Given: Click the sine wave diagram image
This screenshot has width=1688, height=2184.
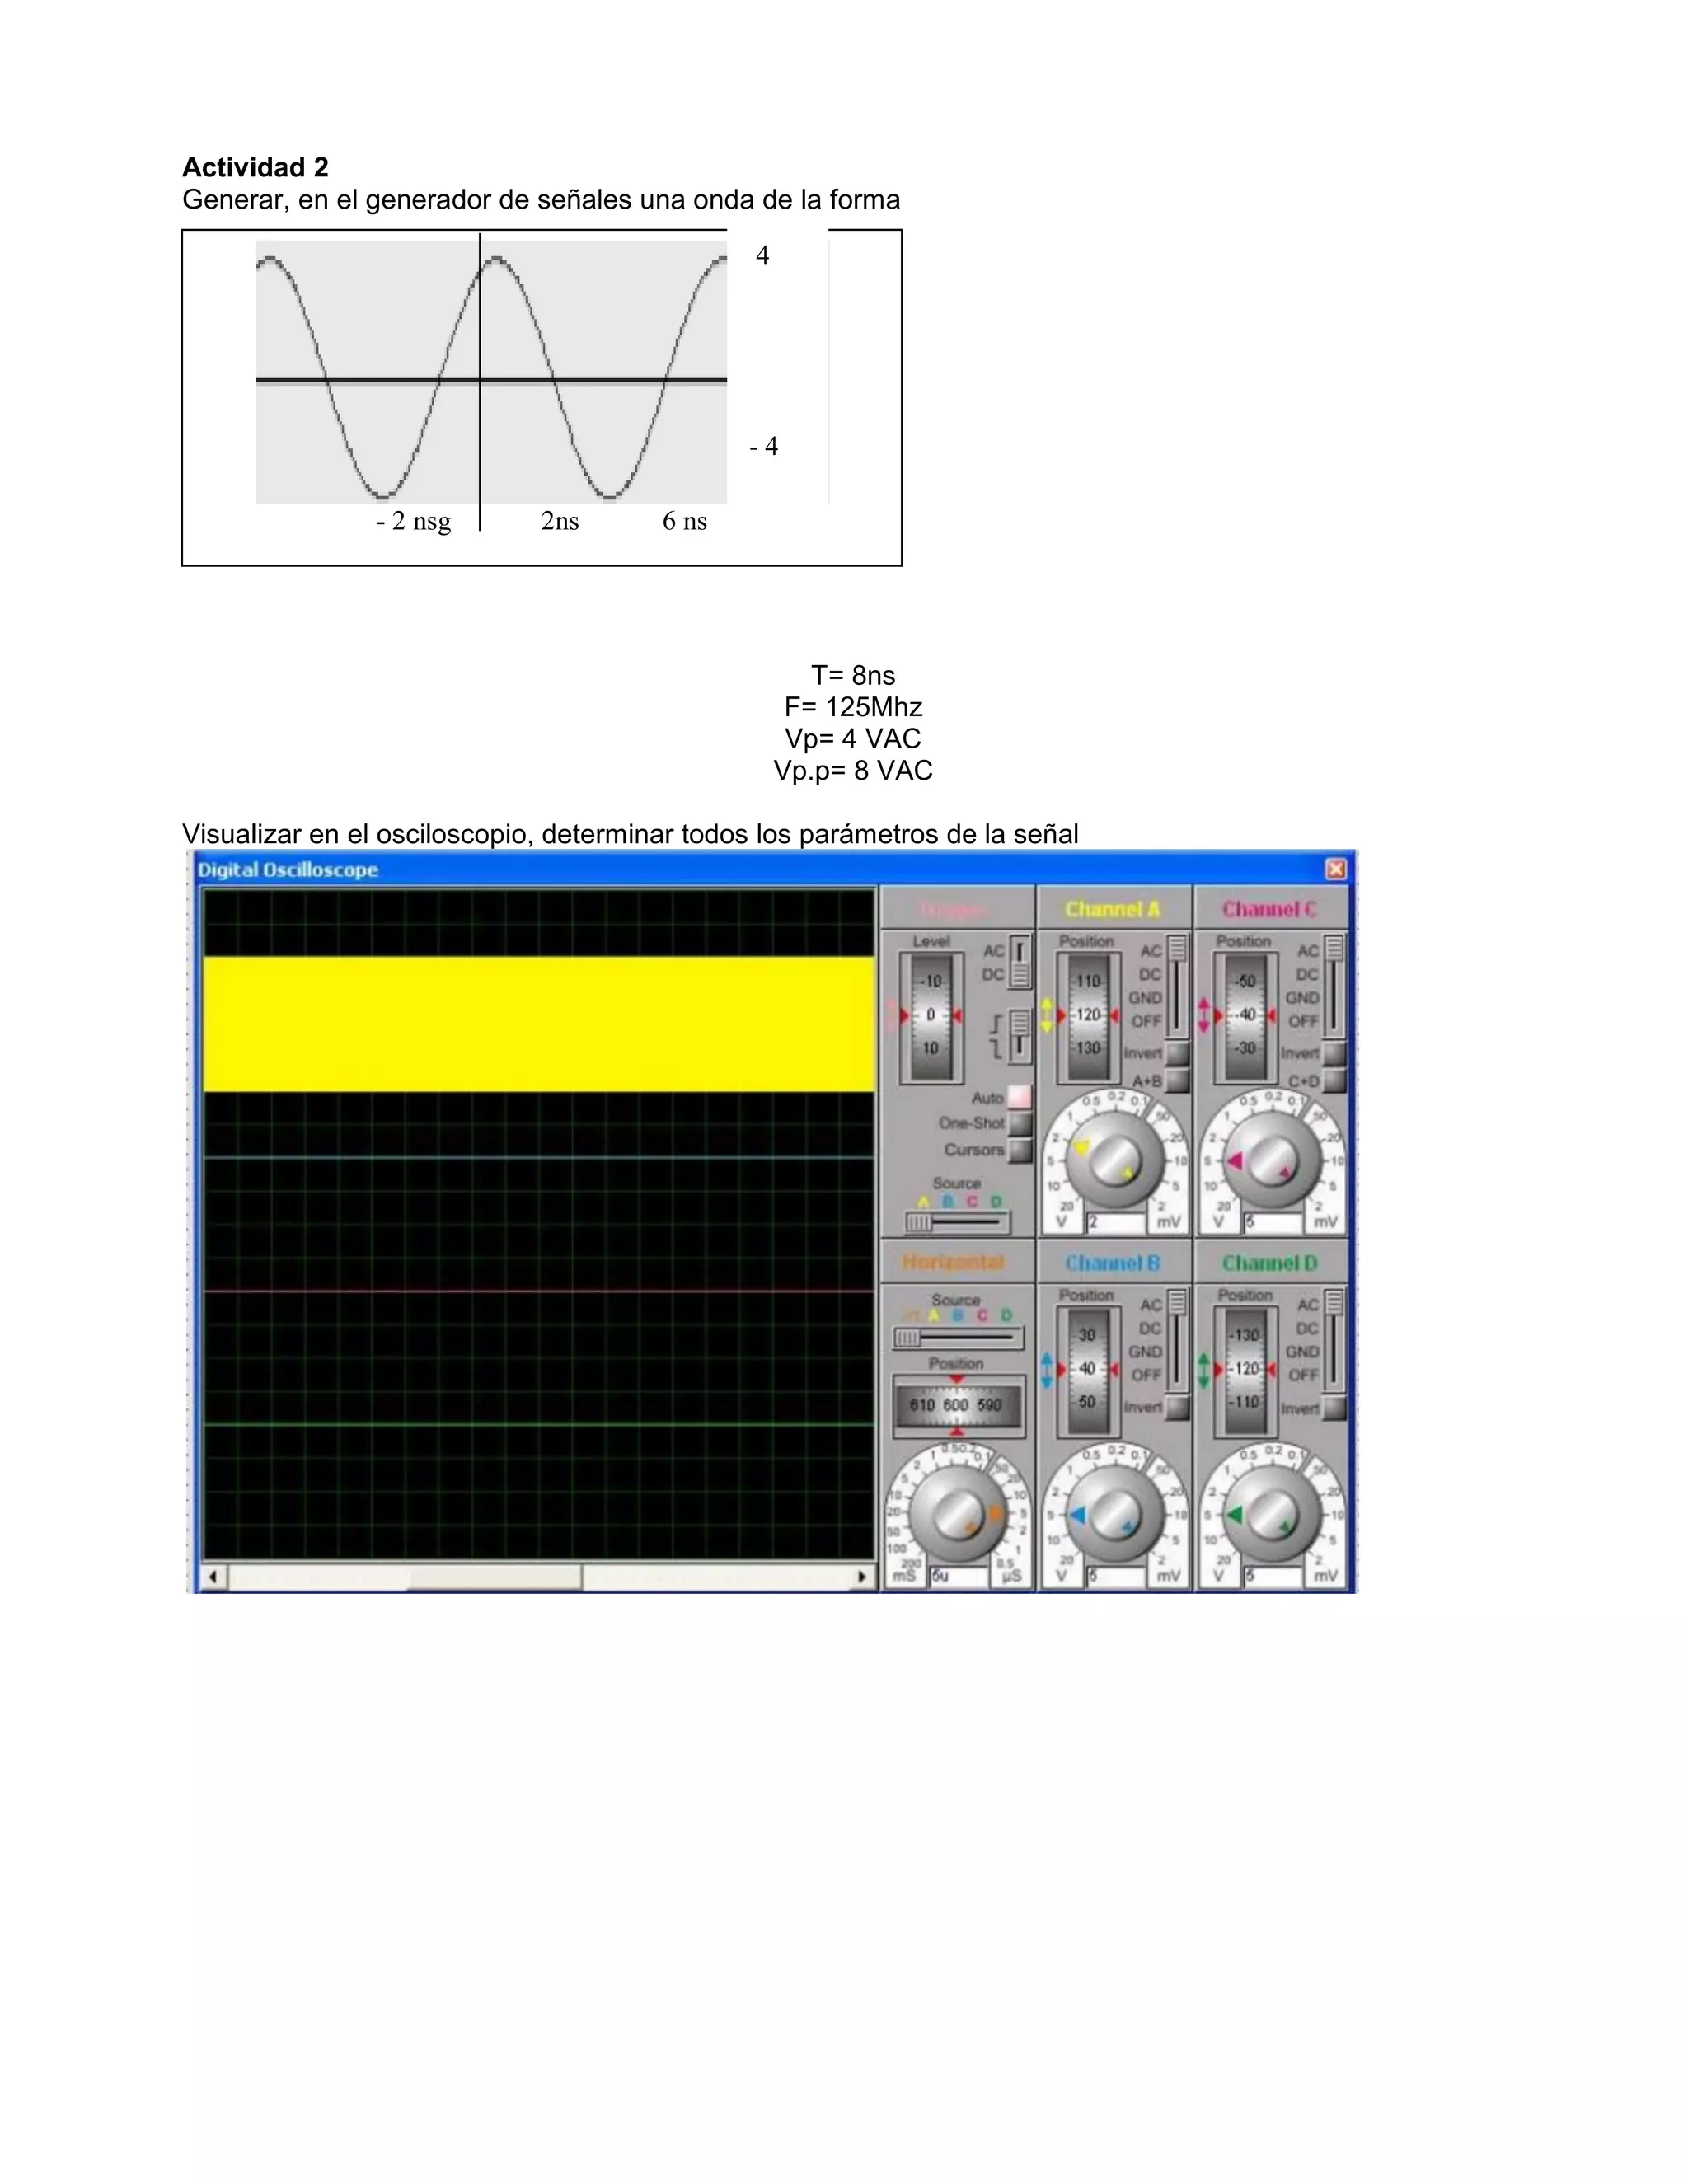Looking at the screenshot, I should [x=491, y=371].
